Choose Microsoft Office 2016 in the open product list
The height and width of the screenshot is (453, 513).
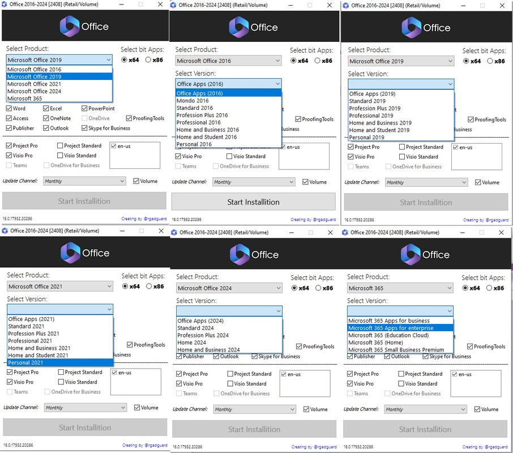click(x=59, y=69)
